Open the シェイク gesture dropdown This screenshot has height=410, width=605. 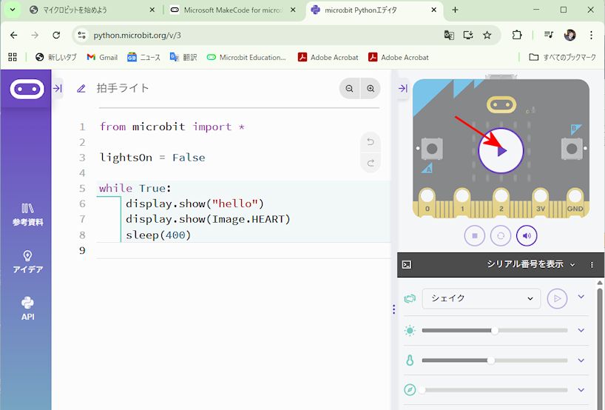click(x=481, y=298)
